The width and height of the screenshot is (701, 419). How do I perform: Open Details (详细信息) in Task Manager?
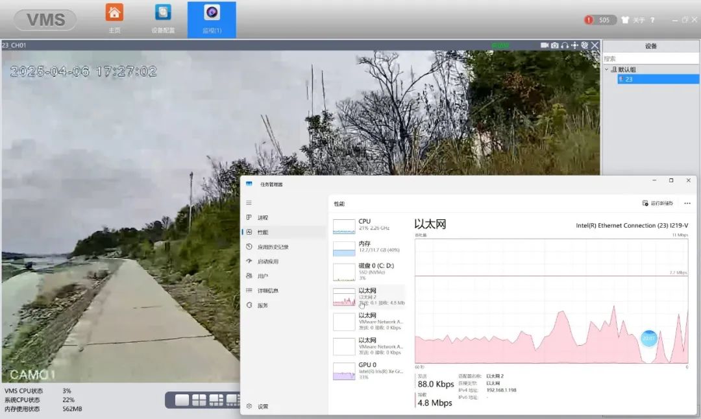[284, 291]
